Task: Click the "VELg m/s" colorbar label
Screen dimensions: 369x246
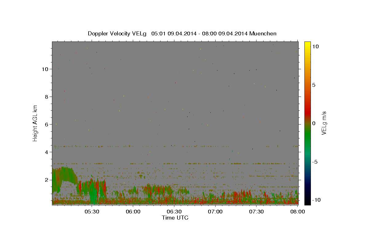Action: (324, 123)
